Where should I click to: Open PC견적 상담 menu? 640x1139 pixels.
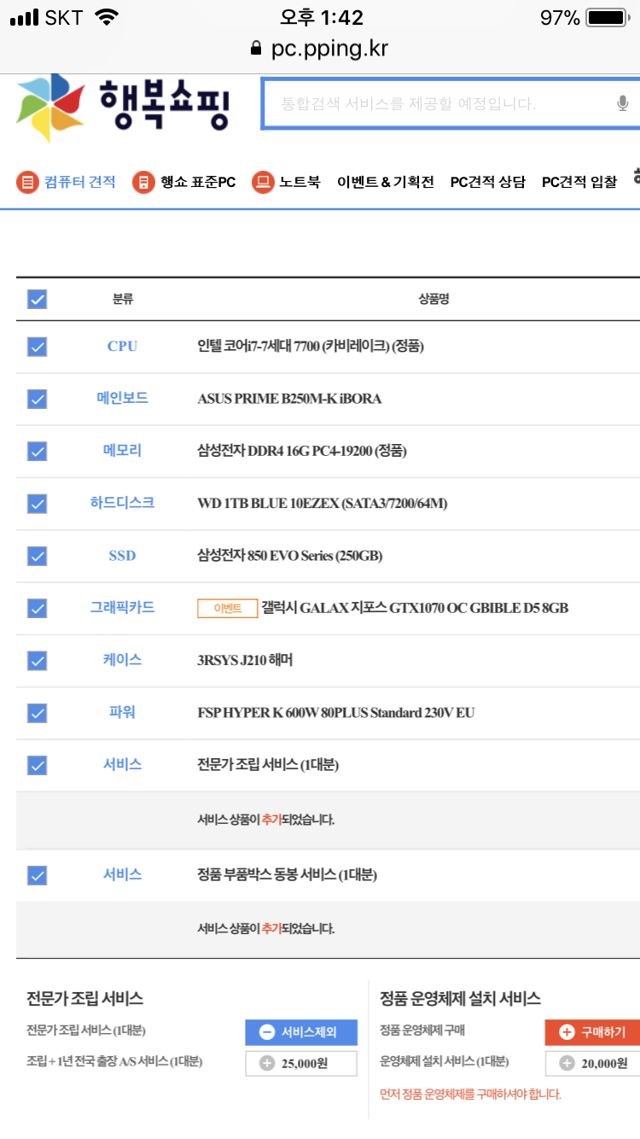point(488,182)
